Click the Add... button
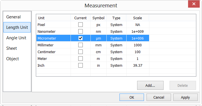202x106 pixels. point(150,85)
